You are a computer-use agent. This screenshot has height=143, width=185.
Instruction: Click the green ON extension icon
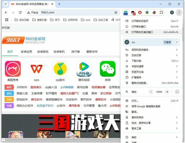pyautogui.click(x=126, y=13)
